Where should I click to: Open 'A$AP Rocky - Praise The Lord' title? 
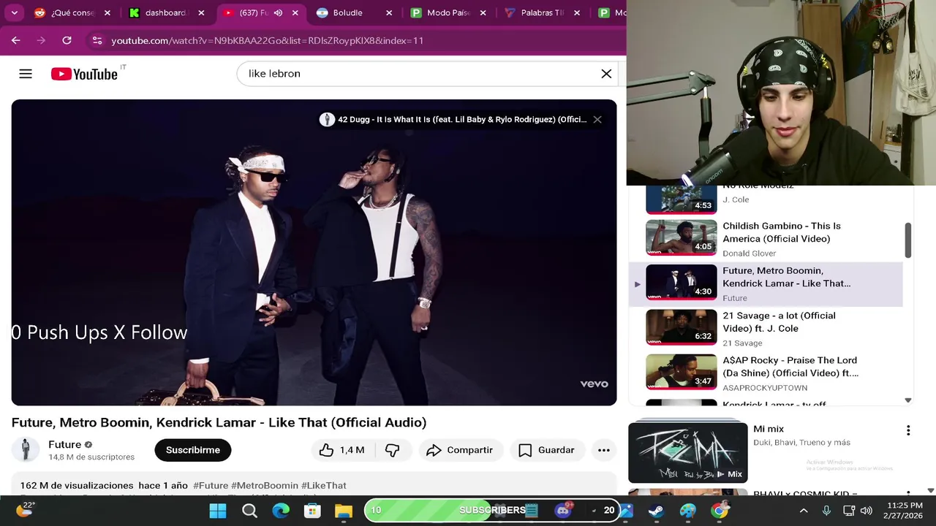pos(790,367)
